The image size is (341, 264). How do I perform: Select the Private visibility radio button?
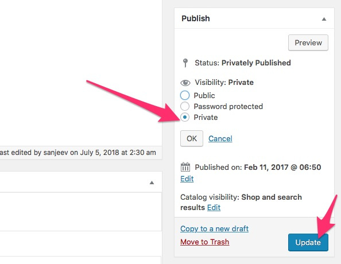[x=185, y=118]
